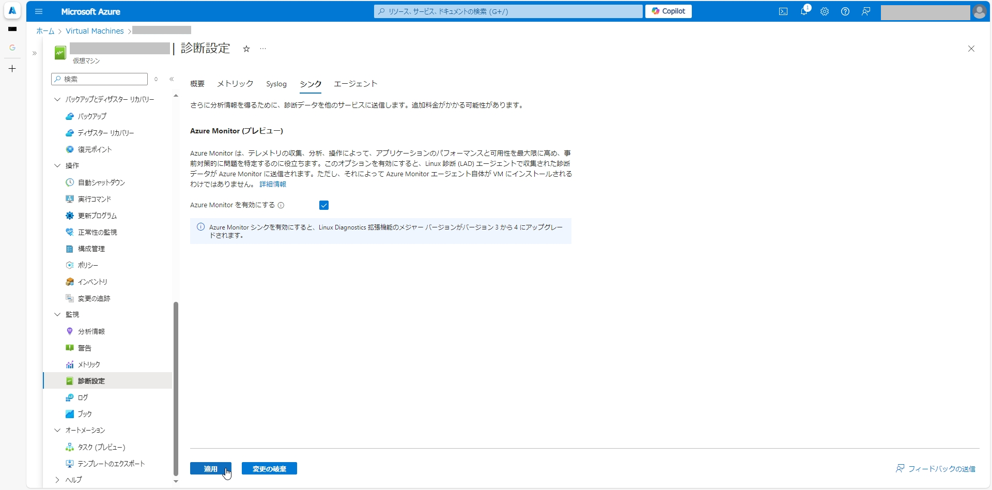The image size is (992, 490).
Task: Click the sidebar scrollbar up arrow
Action: (176, 96)
